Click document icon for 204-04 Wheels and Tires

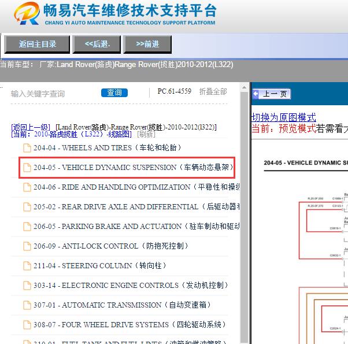27,148
